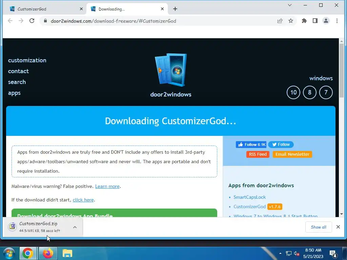Click the 'click here' download link

(x=83, y=200)
